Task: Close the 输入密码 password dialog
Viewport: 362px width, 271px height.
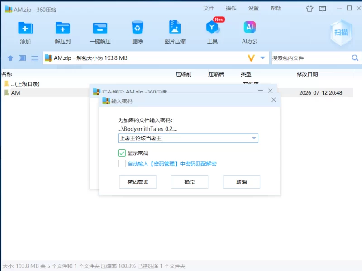Action: (274, 100)
